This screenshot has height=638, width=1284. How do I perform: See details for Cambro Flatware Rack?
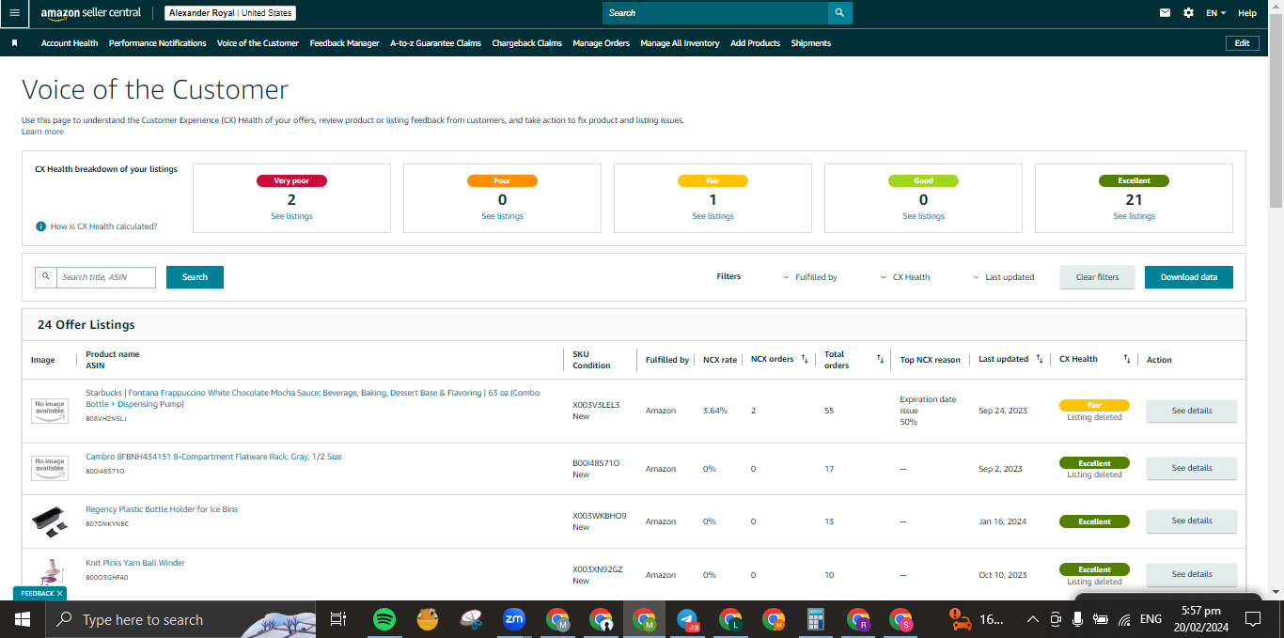1191,468
